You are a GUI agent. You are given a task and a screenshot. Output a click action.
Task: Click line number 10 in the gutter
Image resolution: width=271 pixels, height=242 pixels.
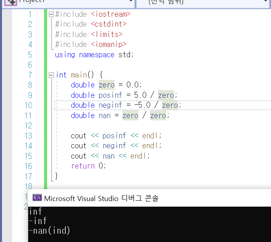pyautogui.click(x=29, y=105)
